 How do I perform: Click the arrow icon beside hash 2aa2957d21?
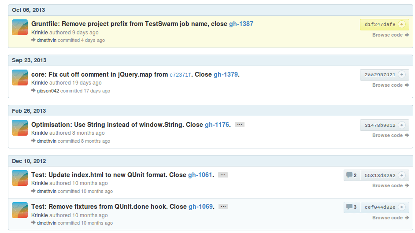(402, 74)
